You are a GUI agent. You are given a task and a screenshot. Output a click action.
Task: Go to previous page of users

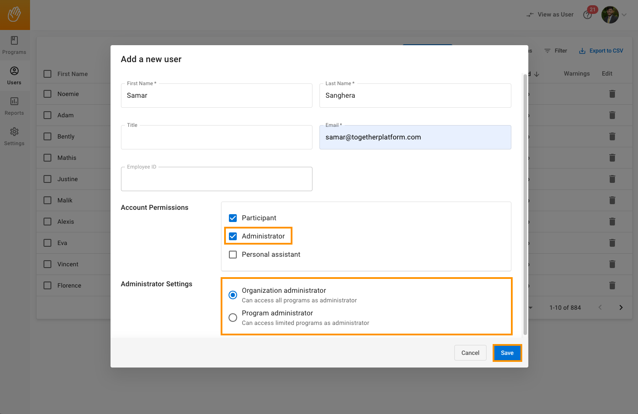(x=600, y=308)
